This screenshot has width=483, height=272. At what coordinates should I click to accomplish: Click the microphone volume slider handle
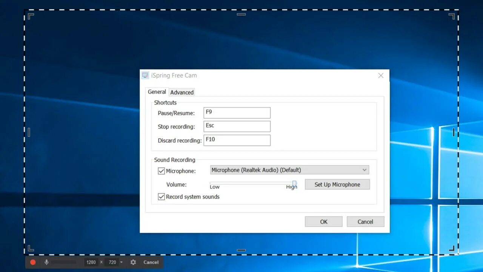click(x=294, y=184)
